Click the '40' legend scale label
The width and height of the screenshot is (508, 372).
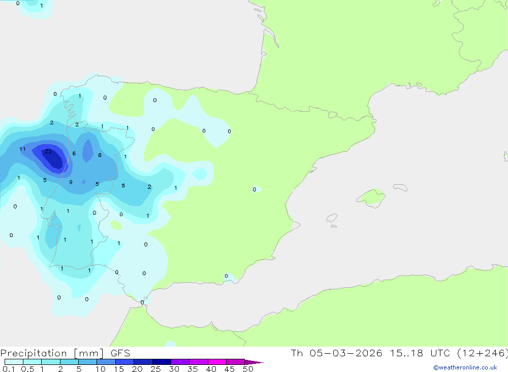[211, 369]
